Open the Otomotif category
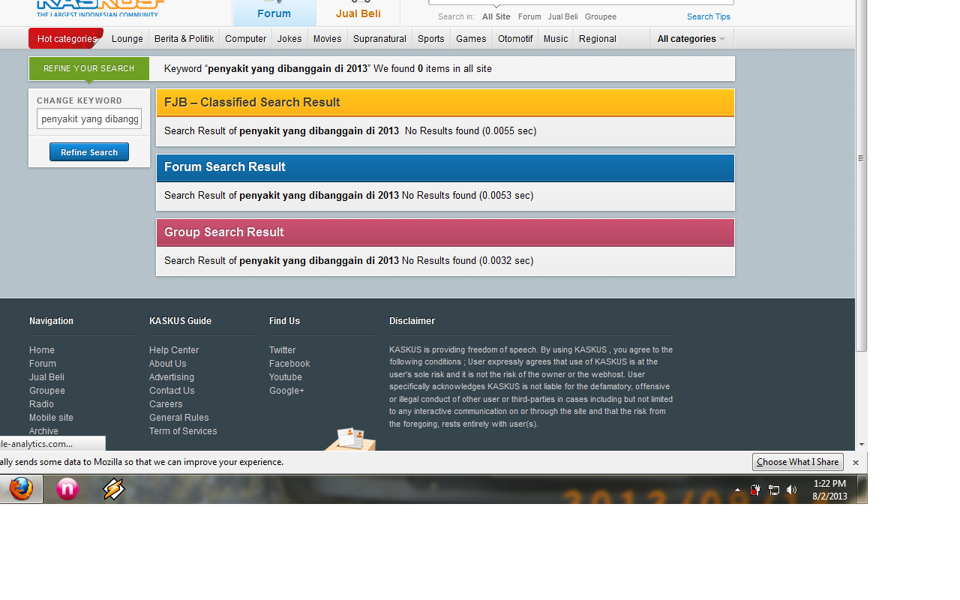 coord(515,39)
